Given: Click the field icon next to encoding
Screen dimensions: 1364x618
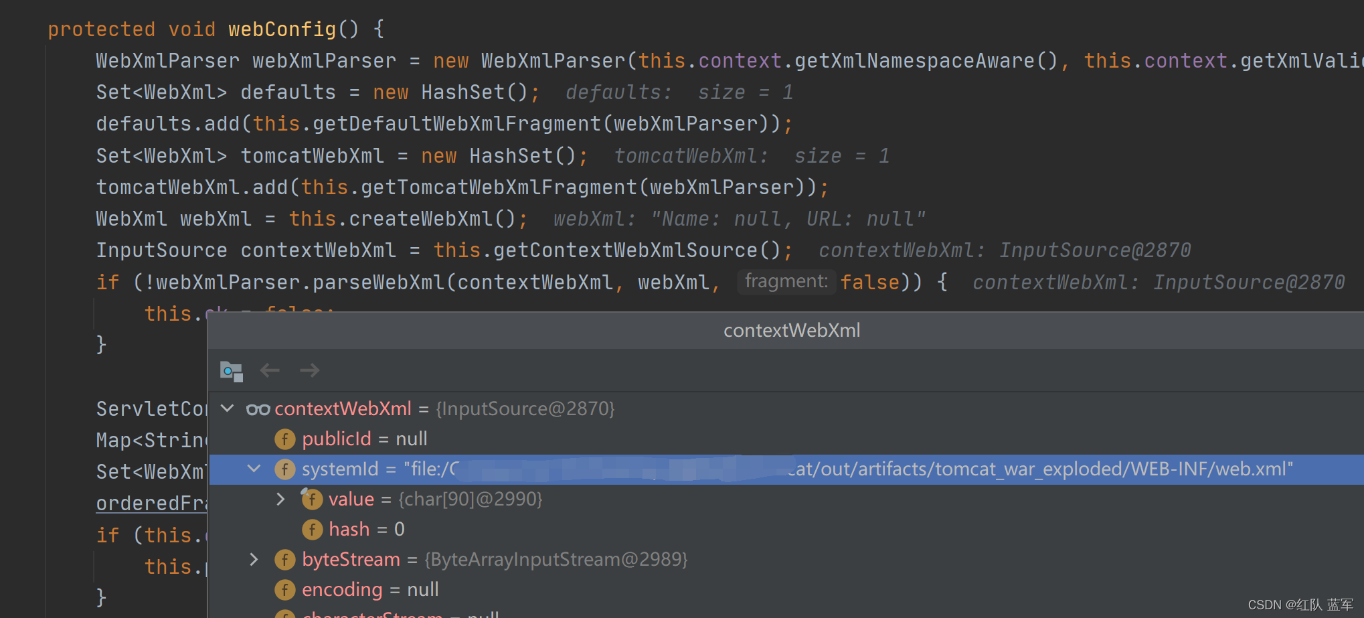Looking at the screenshot, I should pos(285,590).
